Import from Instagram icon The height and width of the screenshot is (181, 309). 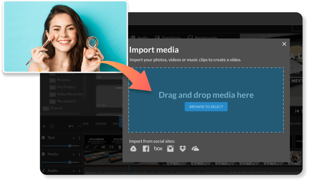pyautogui.click(x=170, y=149)
